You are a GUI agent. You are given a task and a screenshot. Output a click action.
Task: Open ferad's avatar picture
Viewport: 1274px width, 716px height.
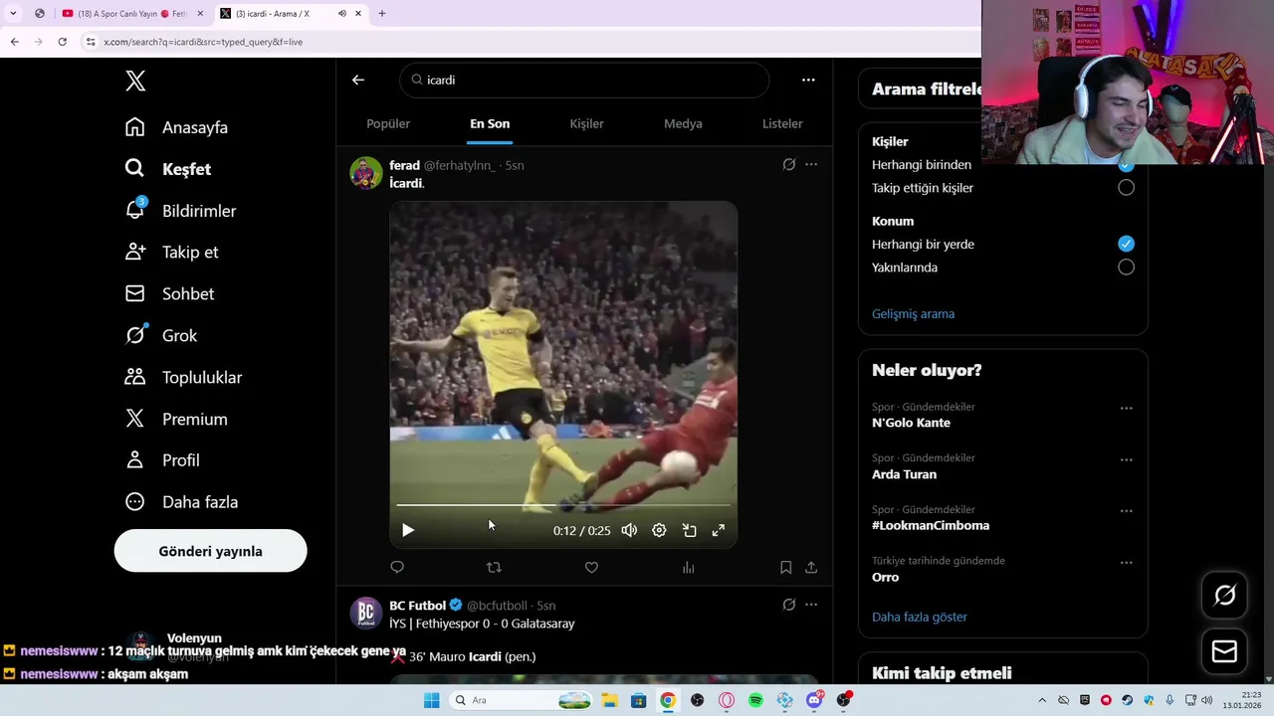point(366,173)
